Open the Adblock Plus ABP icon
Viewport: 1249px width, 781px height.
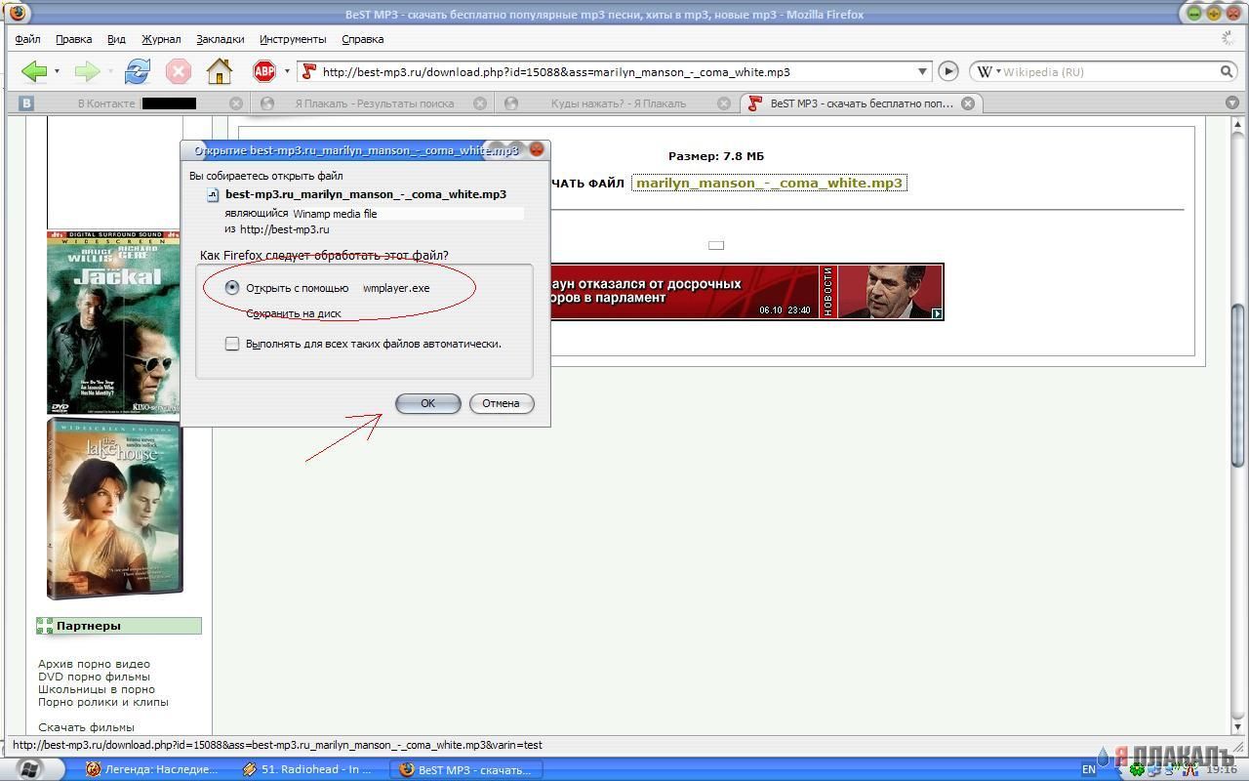[x=264, y=71]
